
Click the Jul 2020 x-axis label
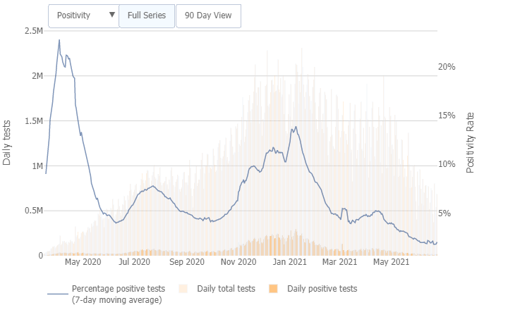(x=135, y=262)
